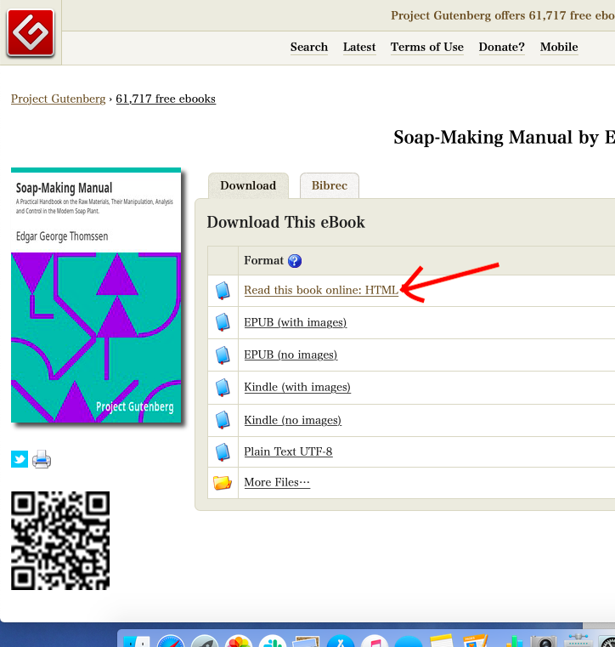
Task: Click the red Project Gutenberg logo
Action: (x=31, y=32)
